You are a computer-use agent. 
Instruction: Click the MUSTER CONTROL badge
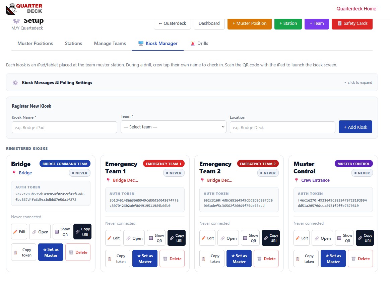[354, 164]
